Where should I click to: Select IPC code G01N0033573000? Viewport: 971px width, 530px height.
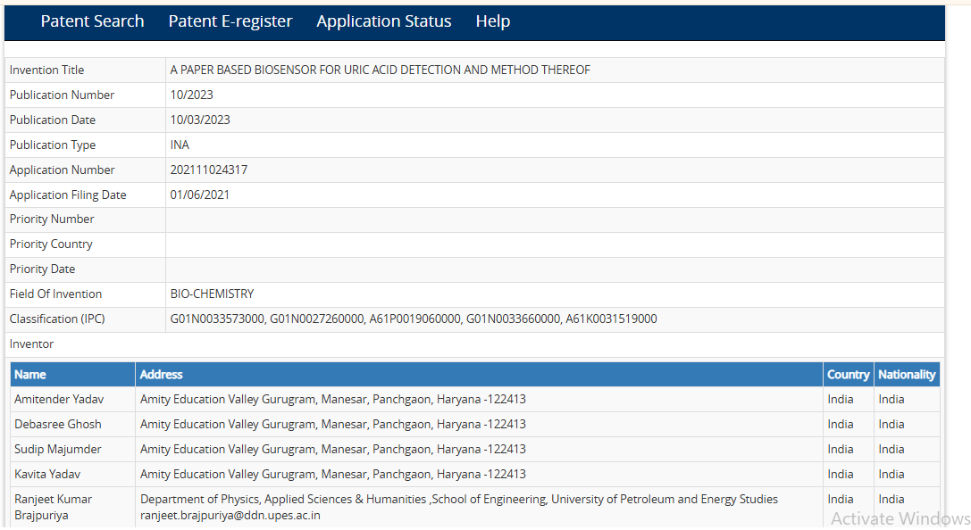pos(217,319)
